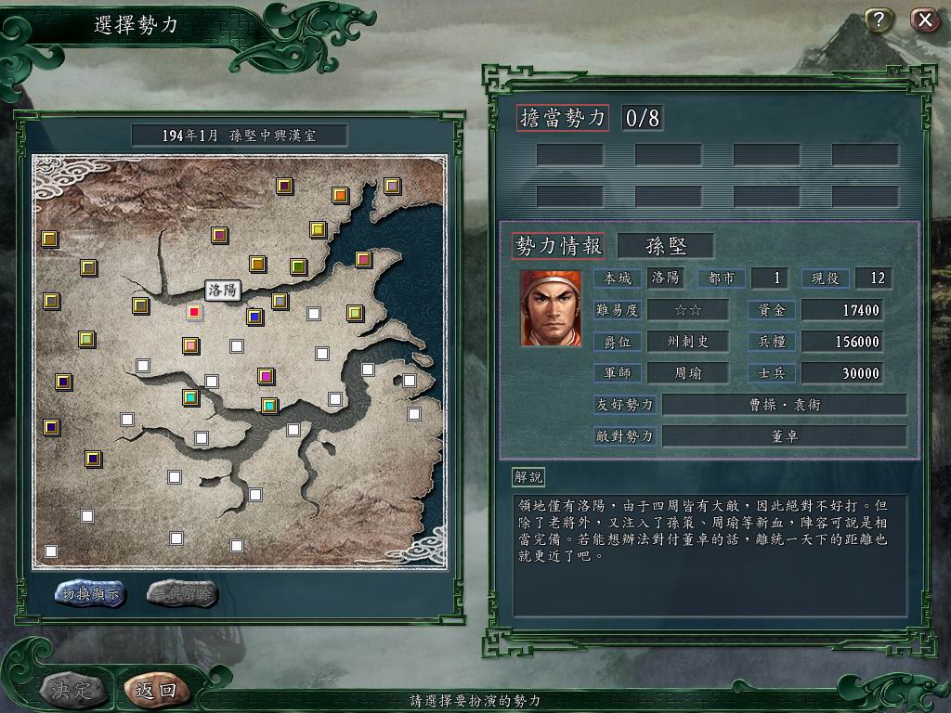
Task: Click the 一併解除 clear-all button
Action: (183, 593)
